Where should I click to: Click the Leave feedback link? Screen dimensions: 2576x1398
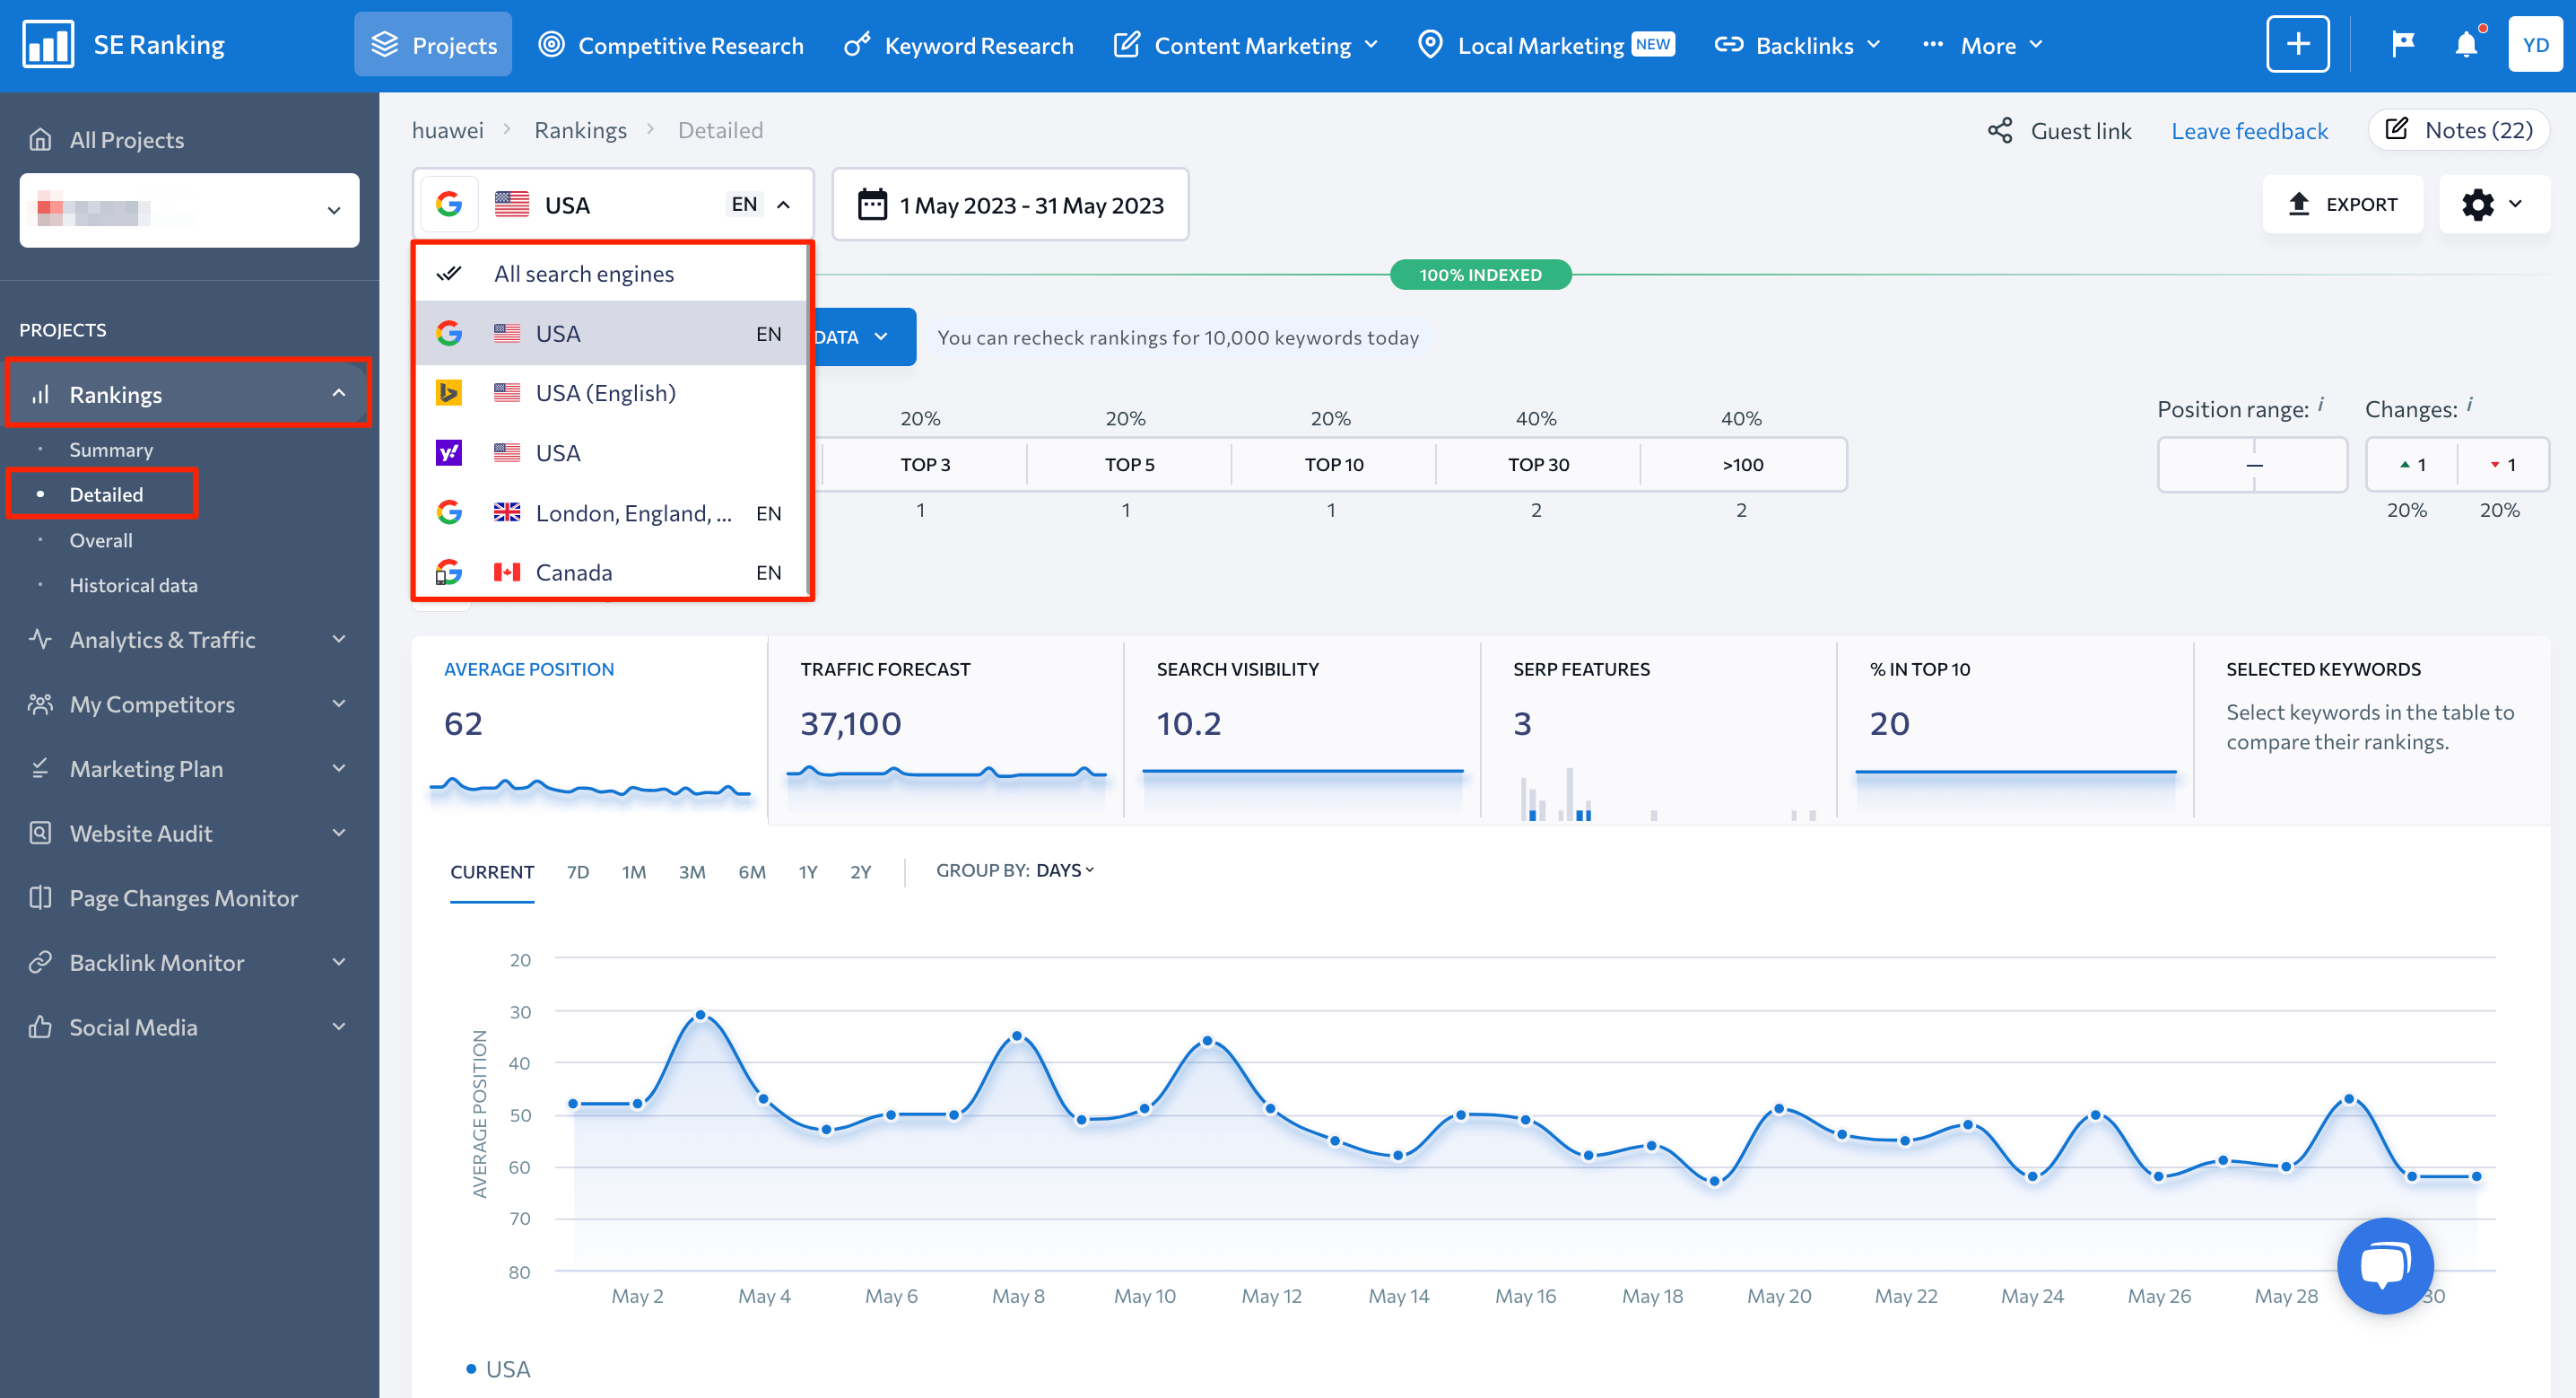click(x=2249, y=131)
